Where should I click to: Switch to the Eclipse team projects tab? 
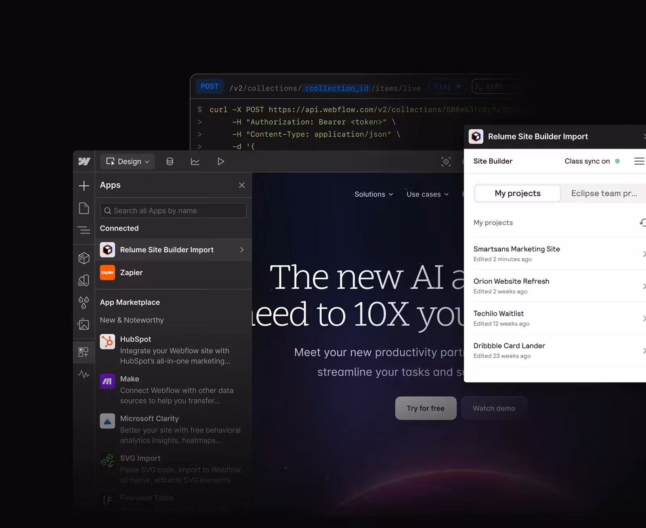pos(604,193)
